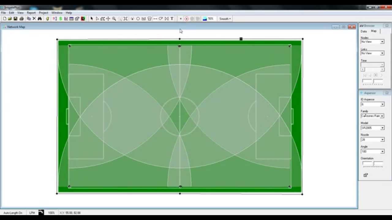Screen dimensions: 392x220
Task: Activate the Zoom In magnifier
Action: pos(114,19)
